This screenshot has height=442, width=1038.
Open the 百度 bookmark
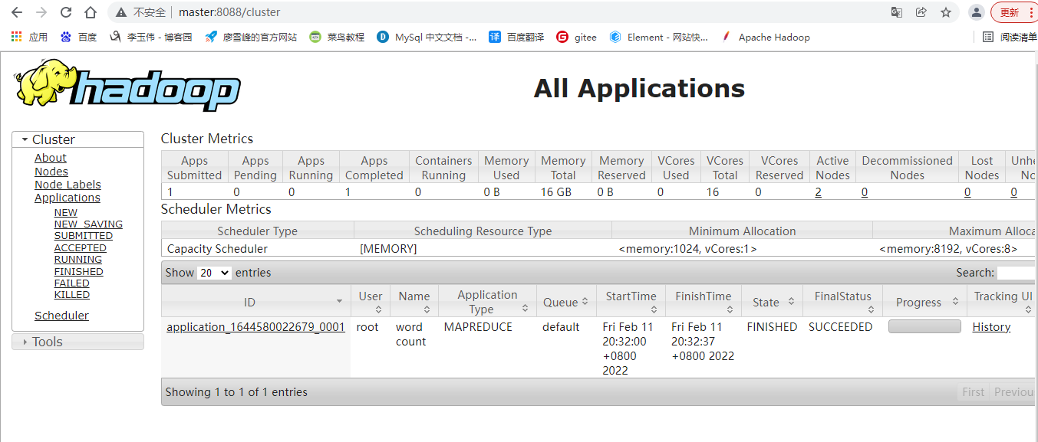pyautogui.click(x=78, y=37)
